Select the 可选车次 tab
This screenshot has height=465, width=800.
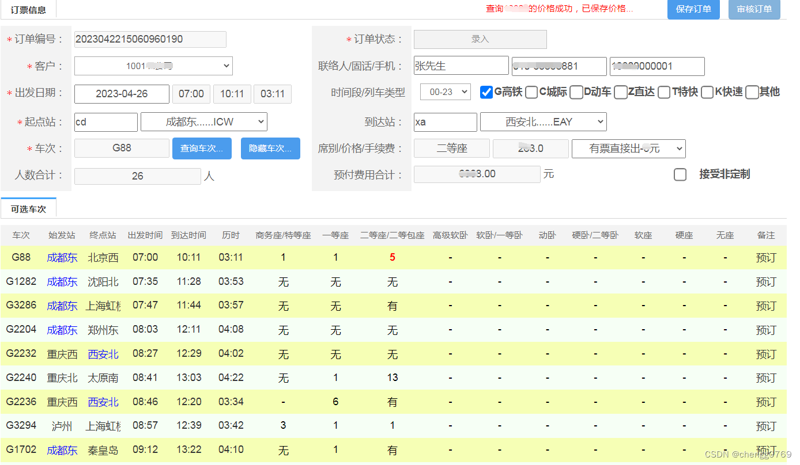[28, 209]
